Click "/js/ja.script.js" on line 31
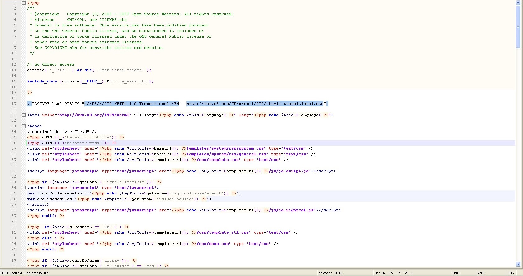Screen dimensions: 523x276 pyautogui.click(x=289, y=171)
